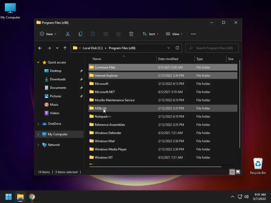This screenshot has width=271, height=203.
Task: Select the Reference Assemblies folder
Action: coord(163,125)
